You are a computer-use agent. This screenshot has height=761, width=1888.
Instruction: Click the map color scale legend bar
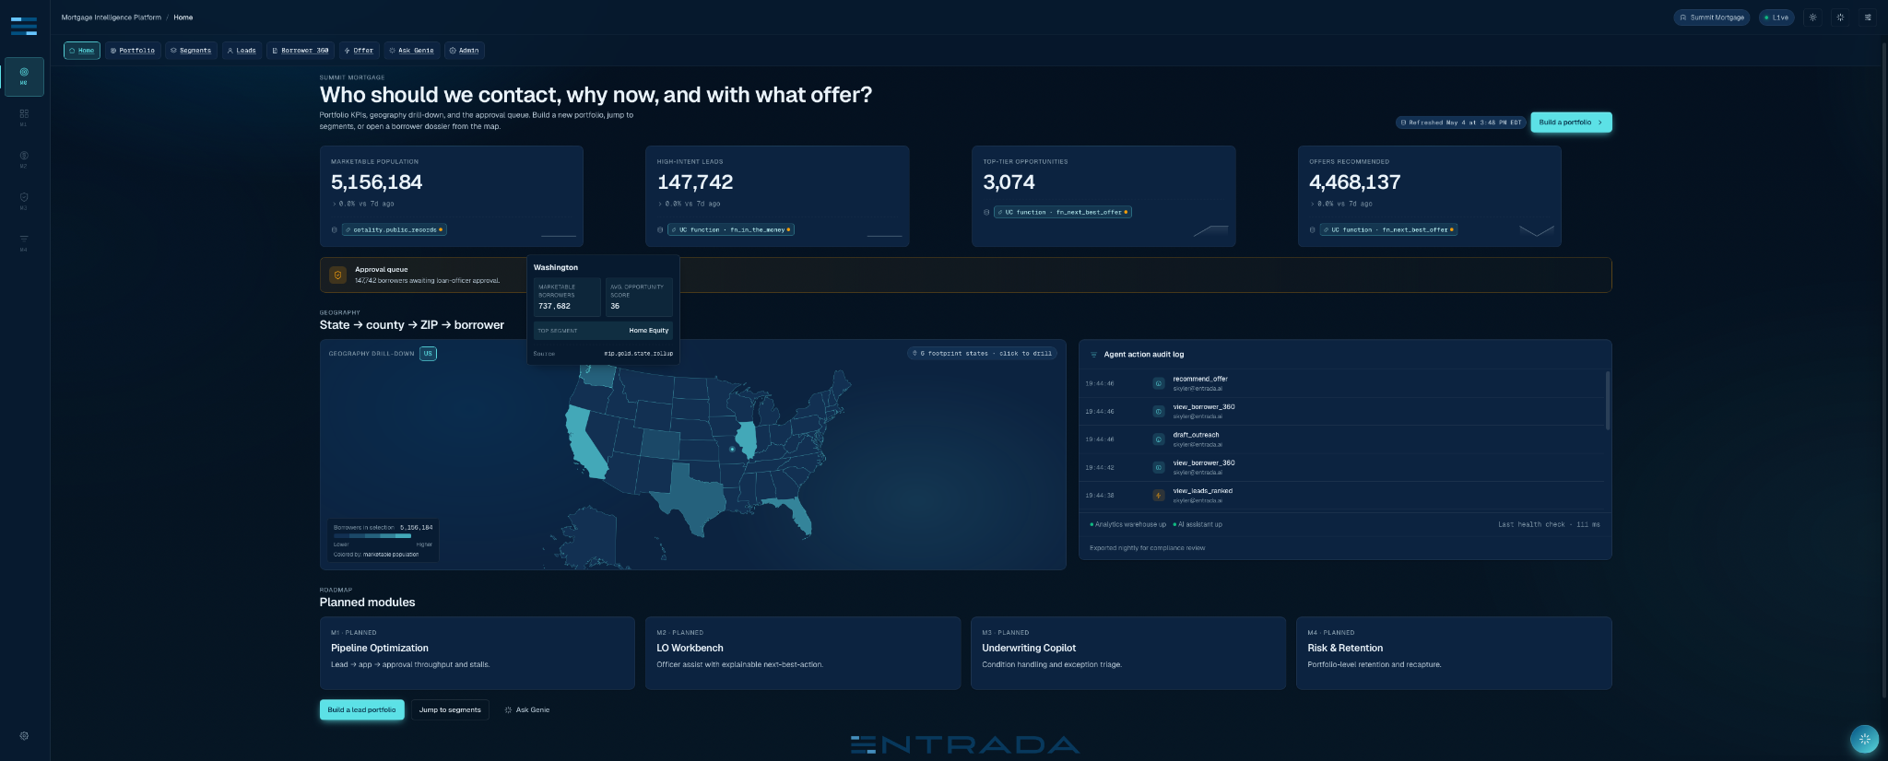click(372, 535)
